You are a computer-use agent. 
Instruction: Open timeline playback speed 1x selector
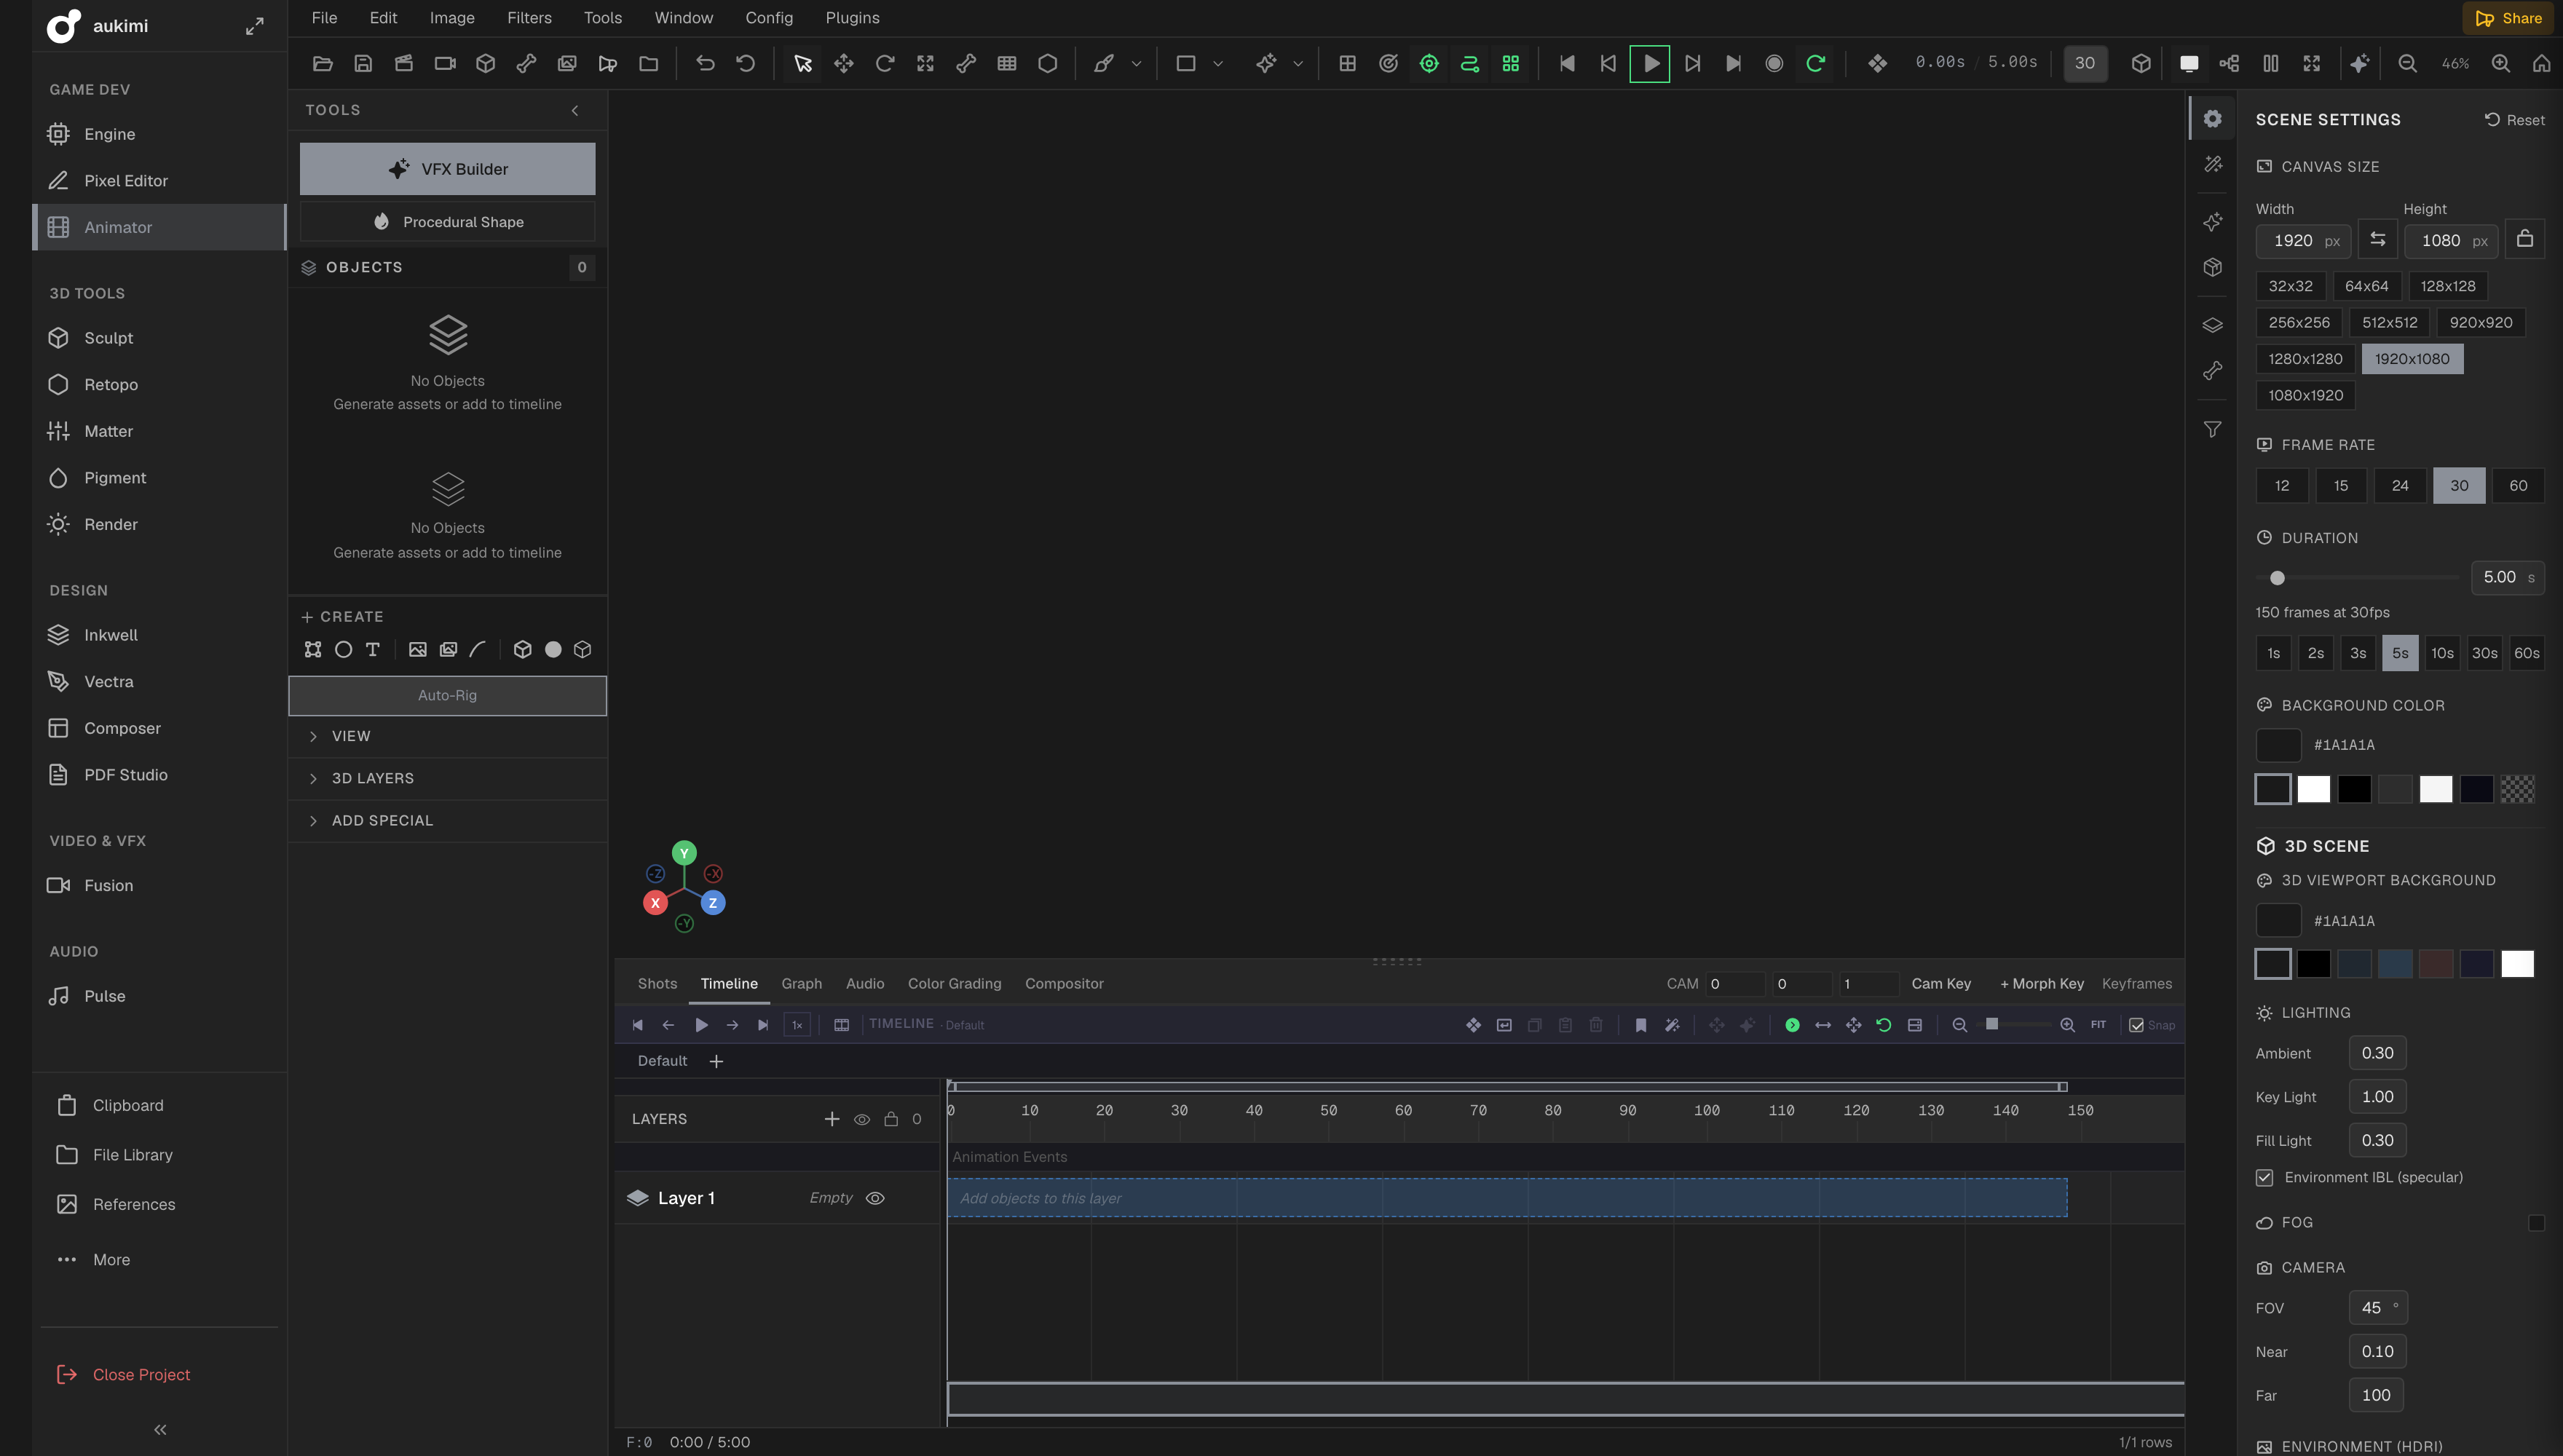point(797,1024)
